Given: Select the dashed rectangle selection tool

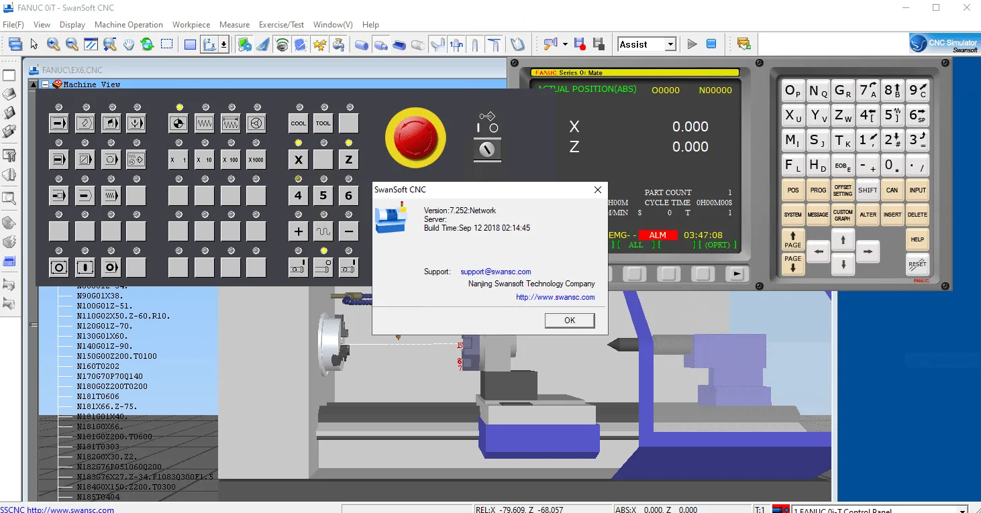Looking at the screenshot, I should point(167,44).
